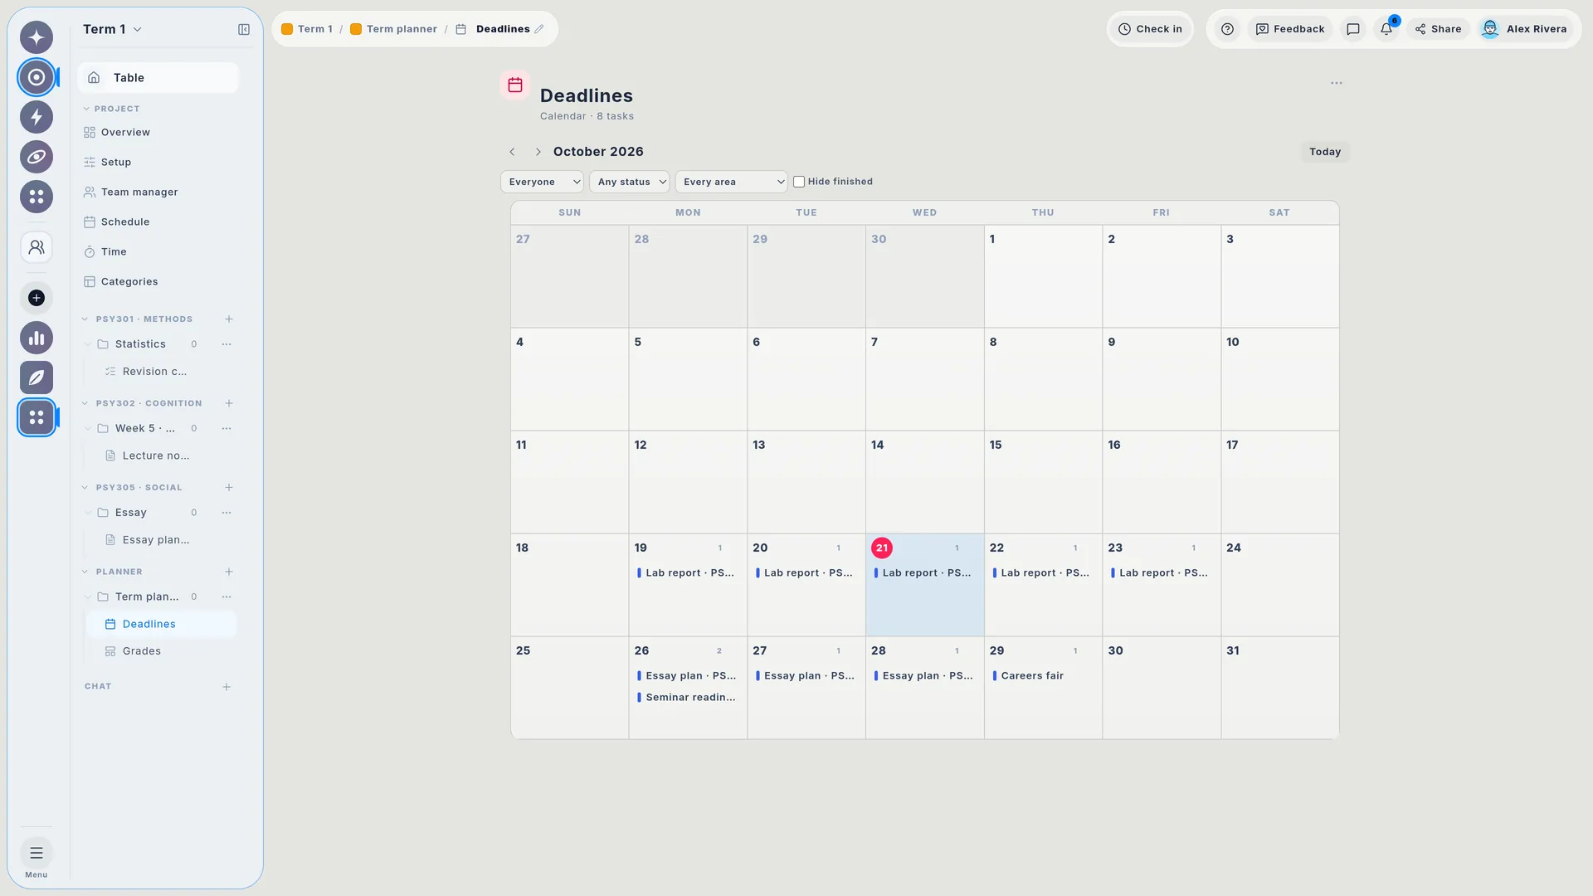Open the Any status dropdown
1593x896 pixels.
tap(629, 182)
